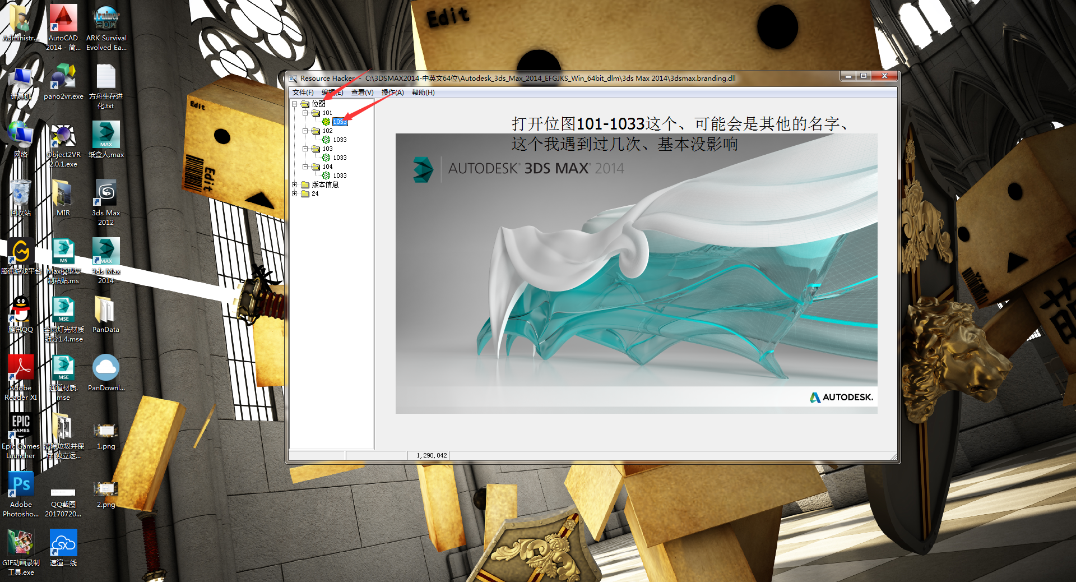The width and height of the screenshot is (1076, 582).
Task: Select folder 101 in resource tree
Action: [327, 113]
